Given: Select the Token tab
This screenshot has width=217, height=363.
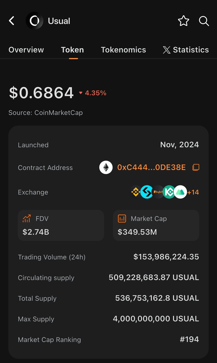Looking at the screenshot, I should click(x=72, y=50).
